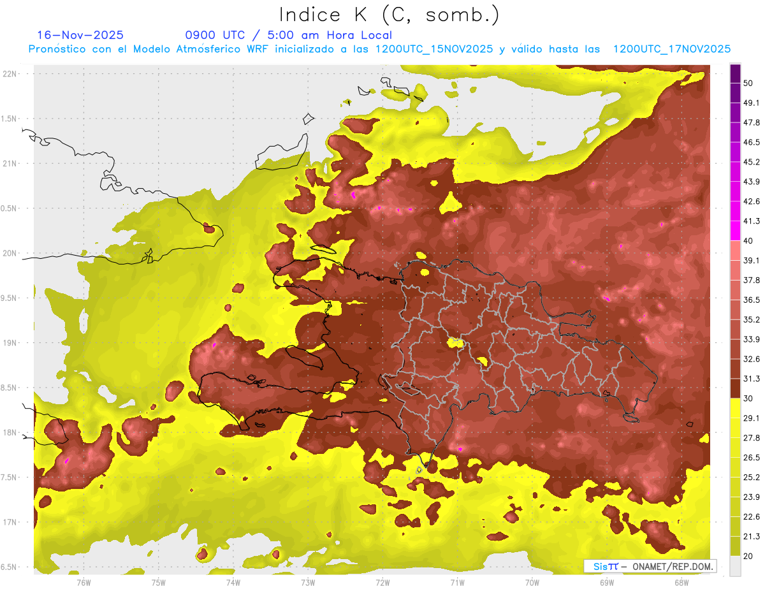The height and width of the screenshot is (591, 765).
Task: Pick the colorbar value 32.6
Action: click(751, 359)
